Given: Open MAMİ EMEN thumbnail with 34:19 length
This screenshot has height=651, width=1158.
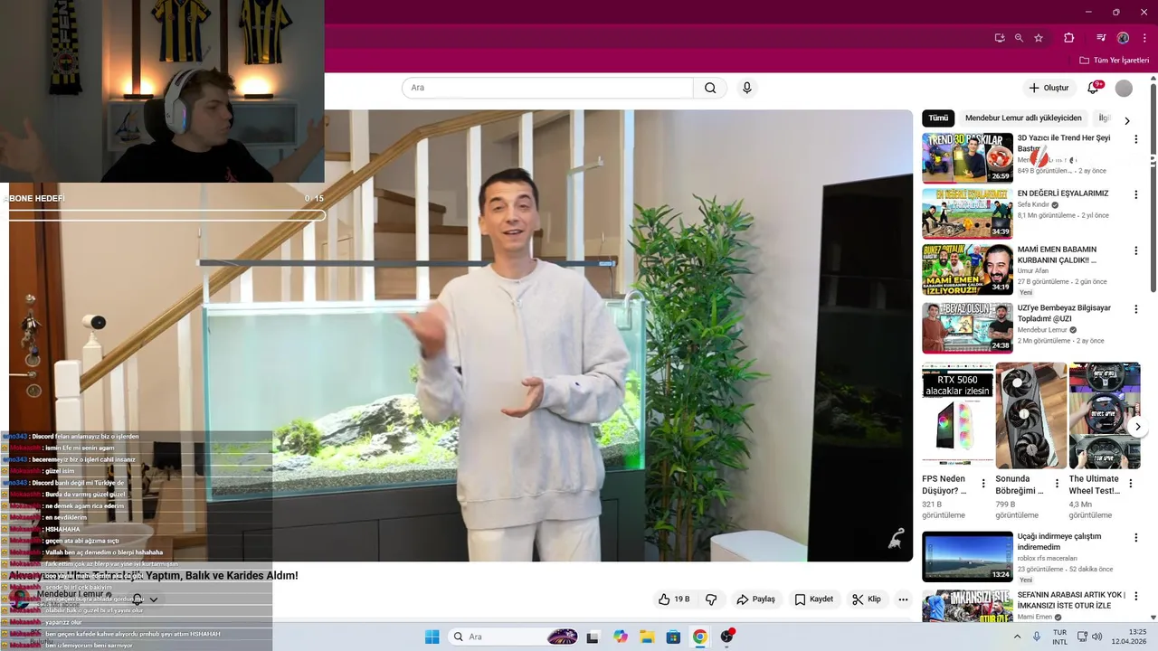Looking at the screenshot, I should (967, 269).
